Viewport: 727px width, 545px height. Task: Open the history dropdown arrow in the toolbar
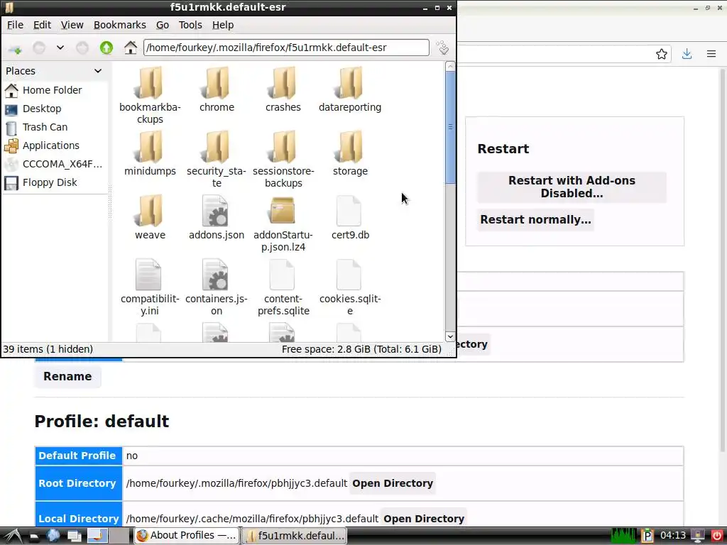pyautogui.click(x=60, y=48)
